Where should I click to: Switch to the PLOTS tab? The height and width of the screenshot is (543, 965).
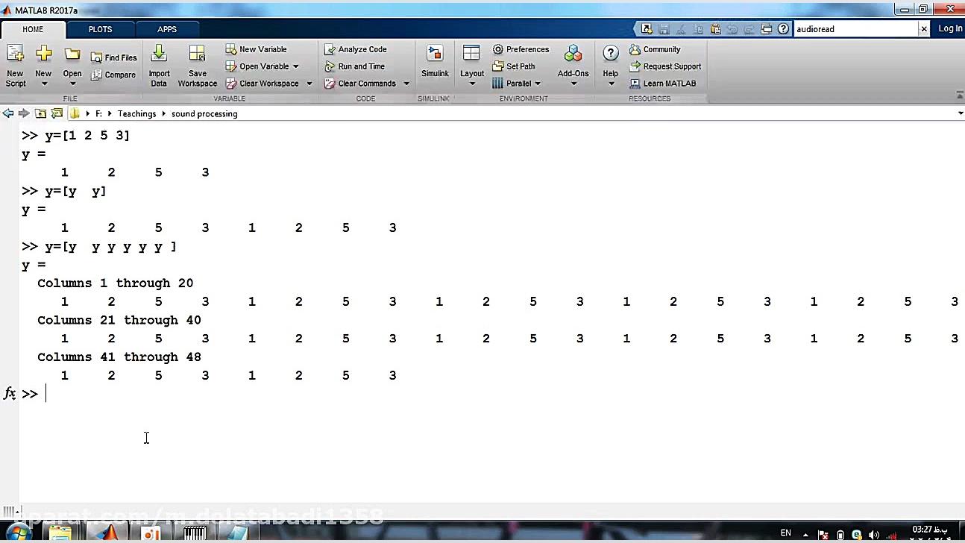100,29
